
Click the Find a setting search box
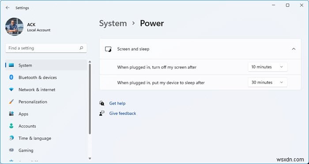click(x=46, y=48)
